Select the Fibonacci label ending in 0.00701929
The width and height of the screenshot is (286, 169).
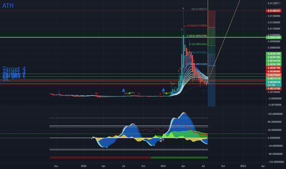tap(199, 53)
